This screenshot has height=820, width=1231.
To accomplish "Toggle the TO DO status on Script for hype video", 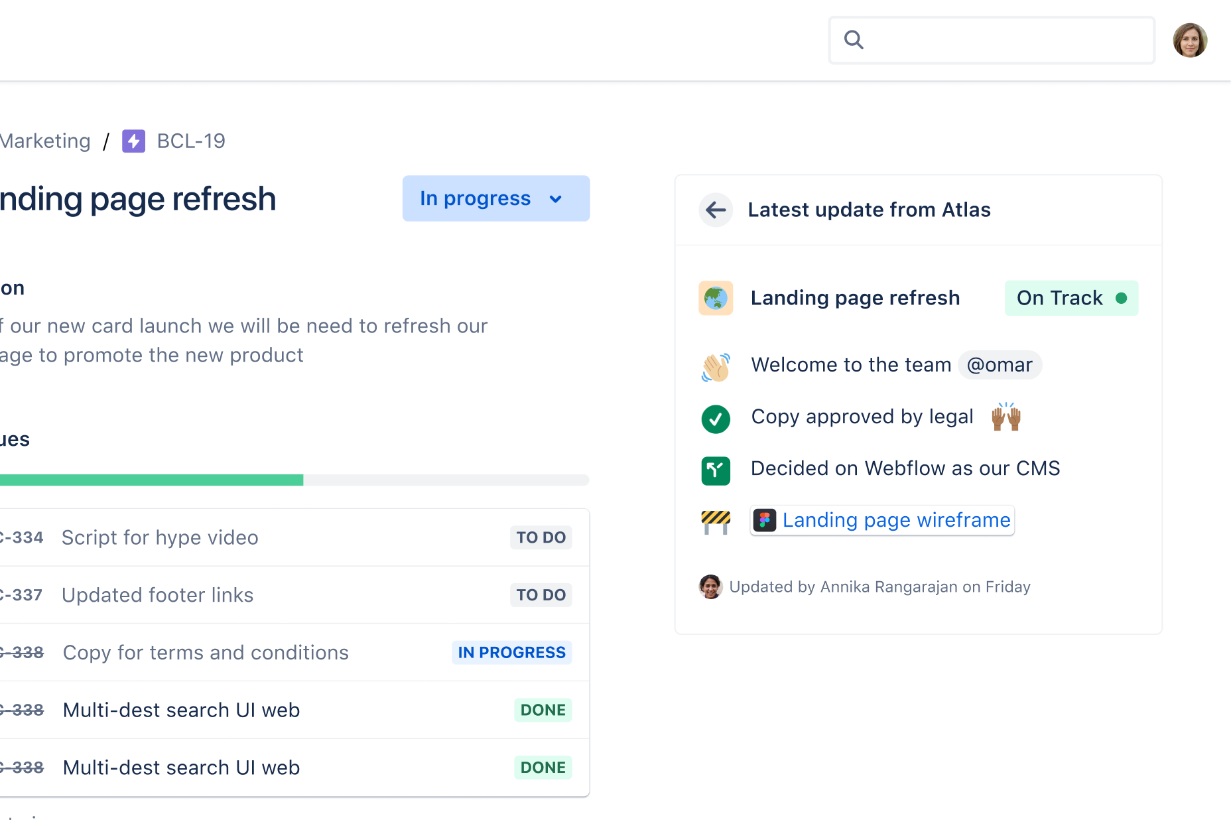I will [x=541, y=537].
